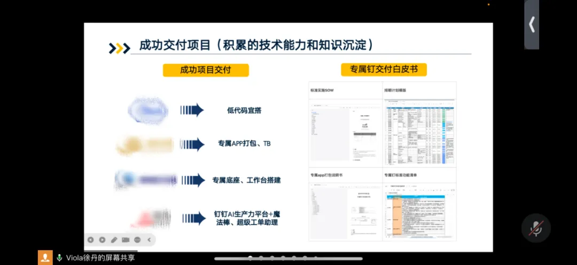Open the '专属app打包说明书' document thumbnail
577x265 pixels.
(x=345, y=213)
